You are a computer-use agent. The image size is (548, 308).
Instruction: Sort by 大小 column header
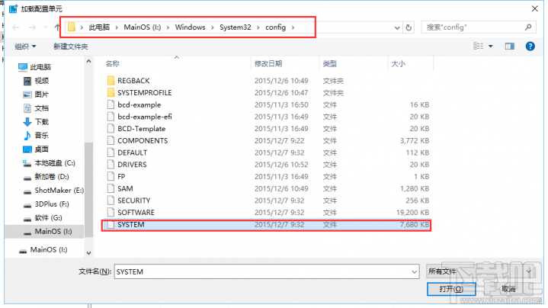point(398,63)
